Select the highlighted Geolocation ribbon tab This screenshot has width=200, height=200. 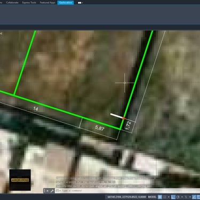pyautogui.click(x=66, y=3)
